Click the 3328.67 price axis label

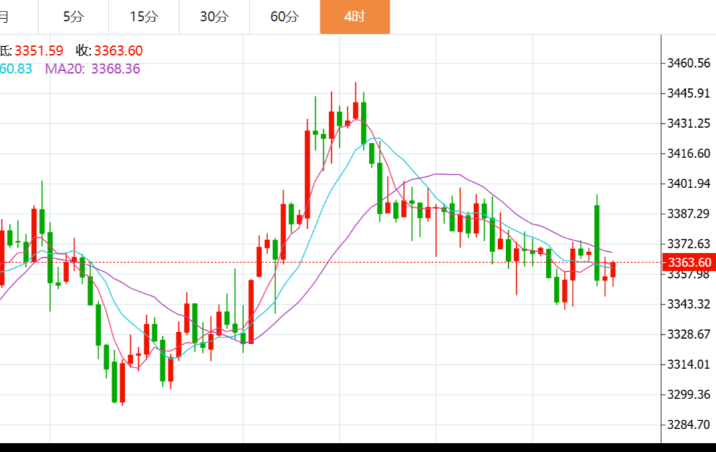point(689,334)
